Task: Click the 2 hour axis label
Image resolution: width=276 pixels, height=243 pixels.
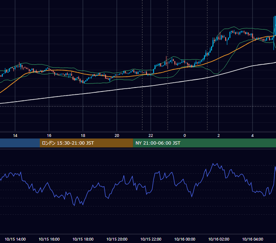Action: click(219, 136)
